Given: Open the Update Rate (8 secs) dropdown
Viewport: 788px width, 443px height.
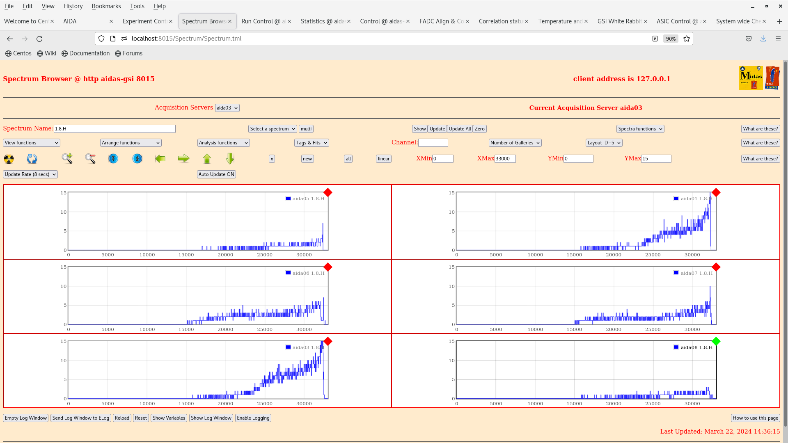Looking at the screenshot, I should (30, 174).
